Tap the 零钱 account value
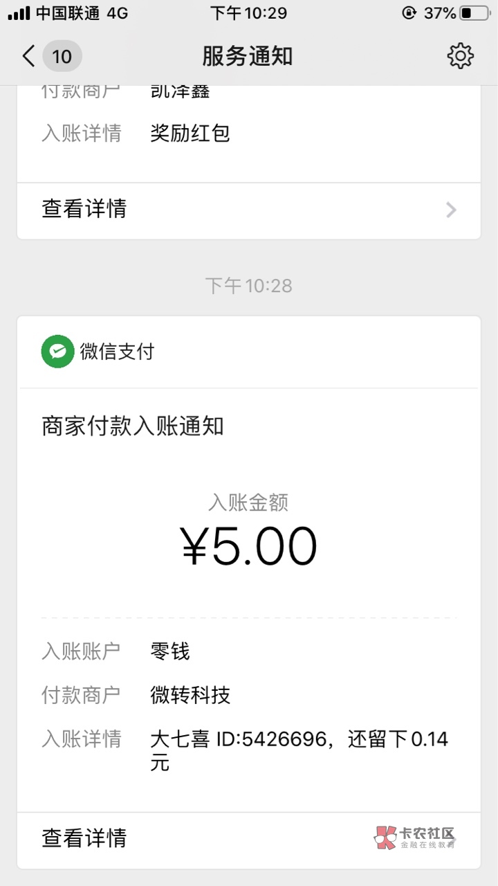Image resolution: width=498 pixels, height=886 pixels. tap(170, 651)
